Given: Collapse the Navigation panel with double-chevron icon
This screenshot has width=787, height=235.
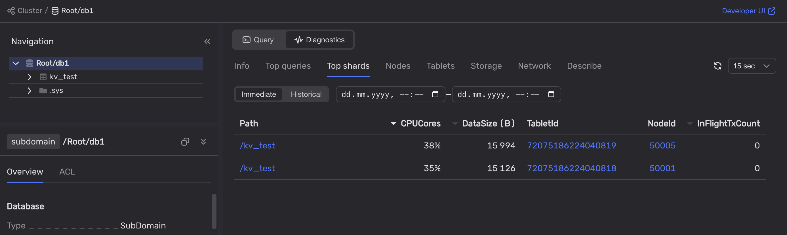Looking at the screenshot, I should pos(207,41).
